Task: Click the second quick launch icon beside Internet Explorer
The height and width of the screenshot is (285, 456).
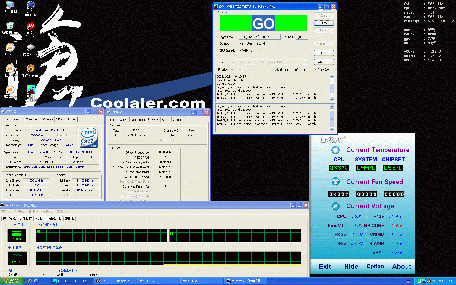Action: pyautogui.click(x=36, y=281)
